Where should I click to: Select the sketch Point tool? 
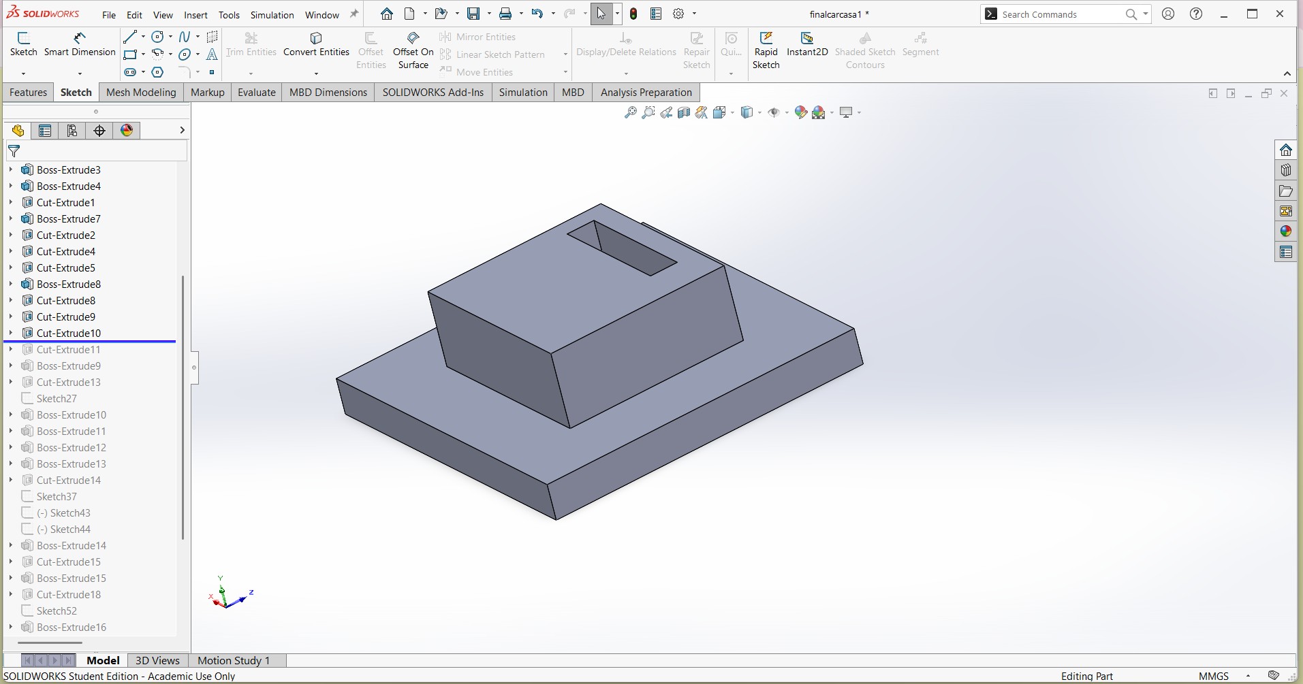(x=212, y=72)
